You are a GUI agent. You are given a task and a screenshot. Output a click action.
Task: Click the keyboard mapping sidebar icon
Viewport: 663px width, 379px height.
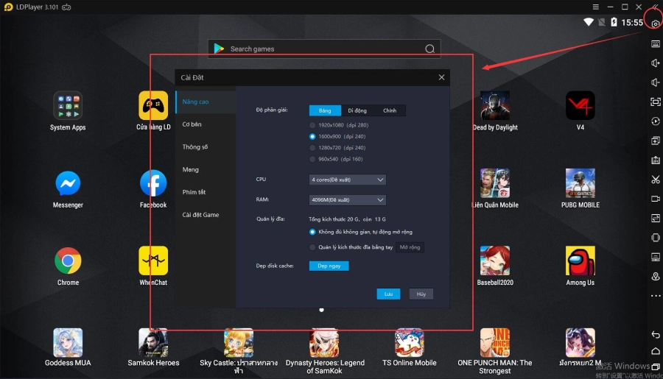click(x=655, y=43)
